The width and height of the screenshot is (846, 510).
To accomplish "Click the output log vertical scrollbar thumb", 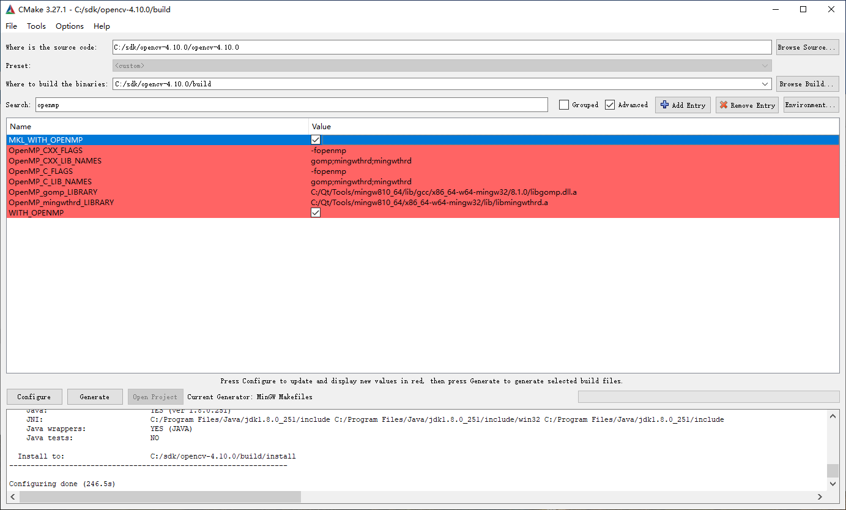I will tap(833, 470).
